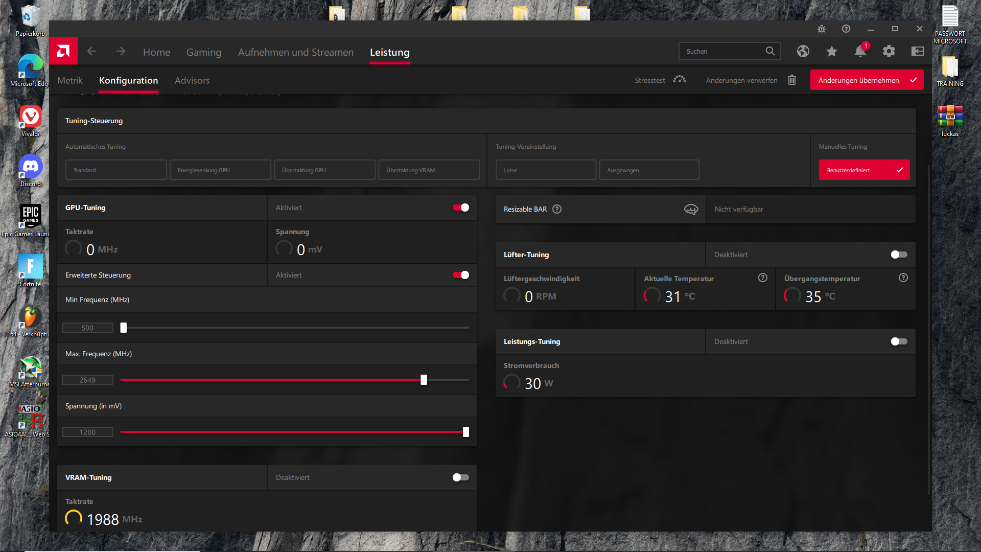Turn on the VRAM-Tuning switch
Screen dimensions: 981x552
(460, 477)
